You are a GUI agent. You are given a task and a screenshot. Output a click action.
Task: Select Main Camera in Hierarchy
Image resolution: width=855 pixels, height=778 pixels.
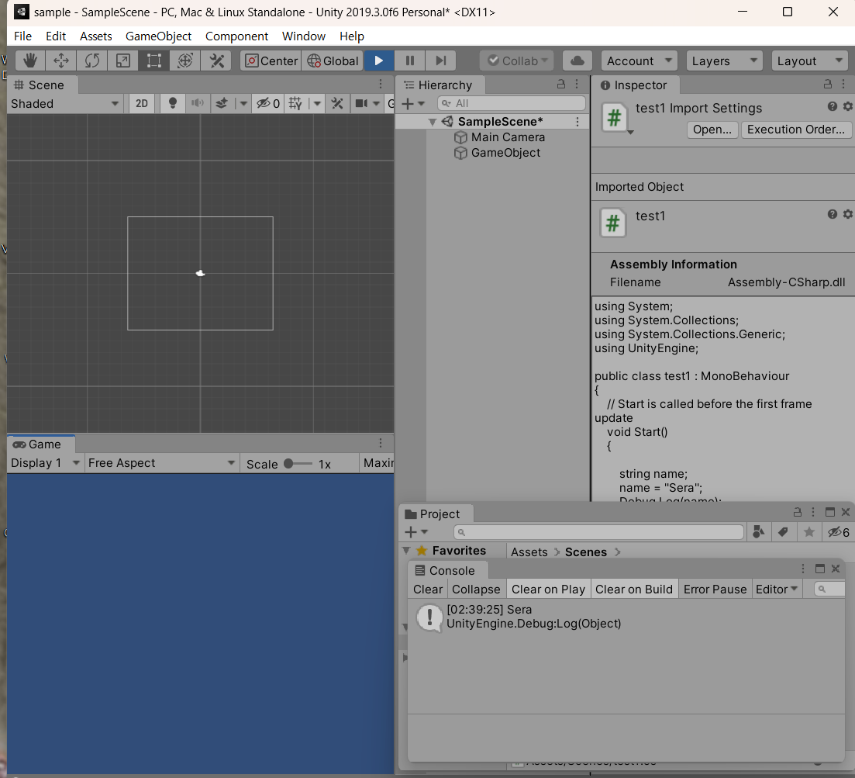click(508, 137)
